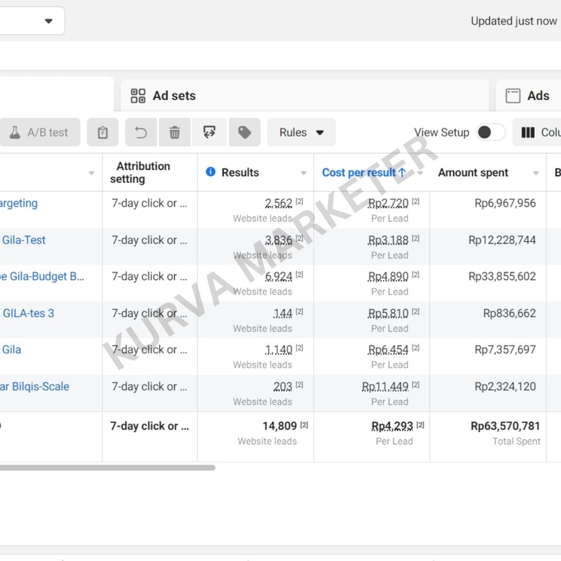Viewport: 561px width, 561px height.
Task: Click the Rp11,449 cost per lead
Action: pos(385,387)
